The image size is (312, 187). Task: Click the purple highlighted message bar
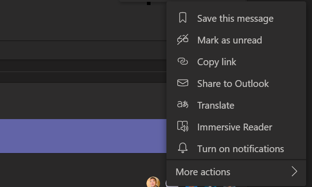coord(83,136)
